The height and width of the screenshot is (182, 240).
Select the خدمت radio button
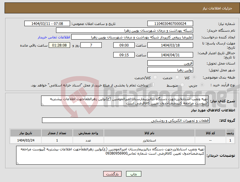[x=177, y=77]
